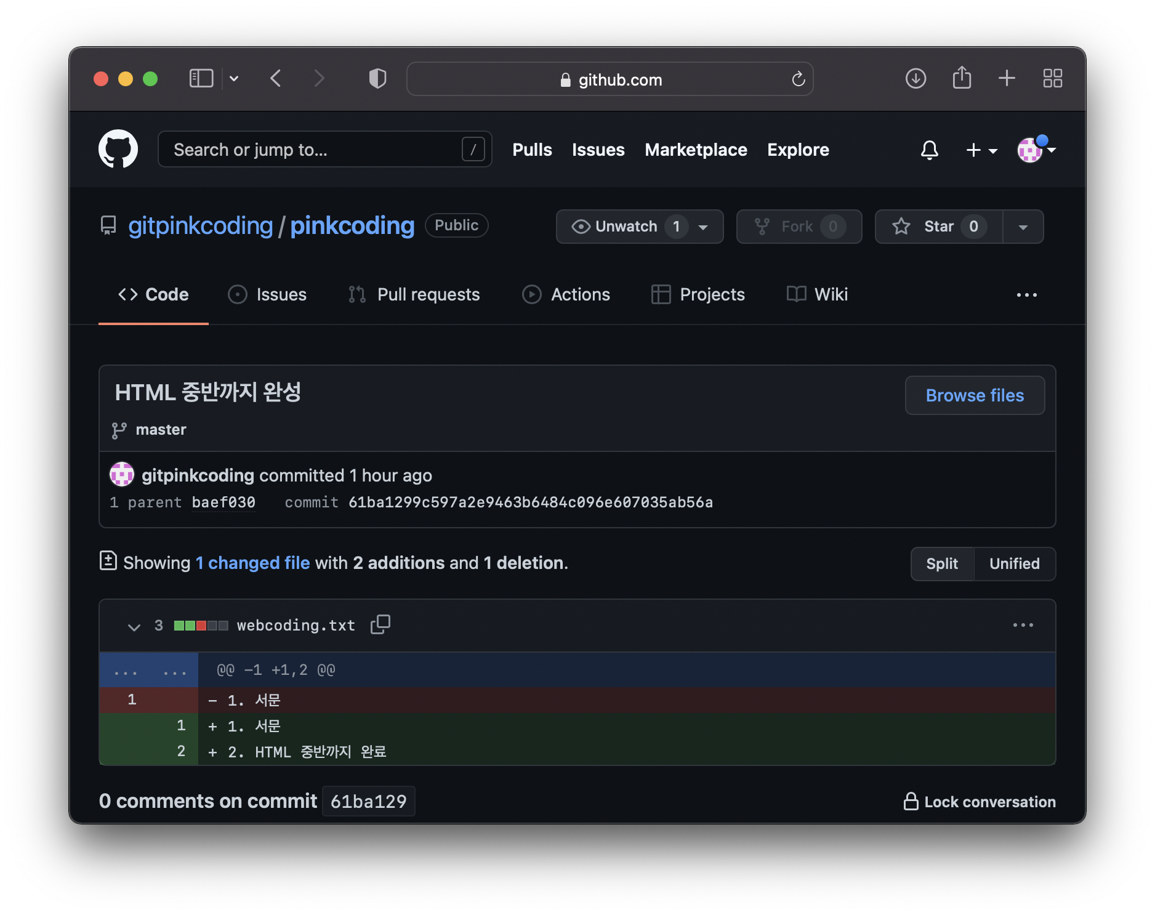Open the sidebar options dropdown arrow
Screen dimensions: 1155x915
[234, 79]
